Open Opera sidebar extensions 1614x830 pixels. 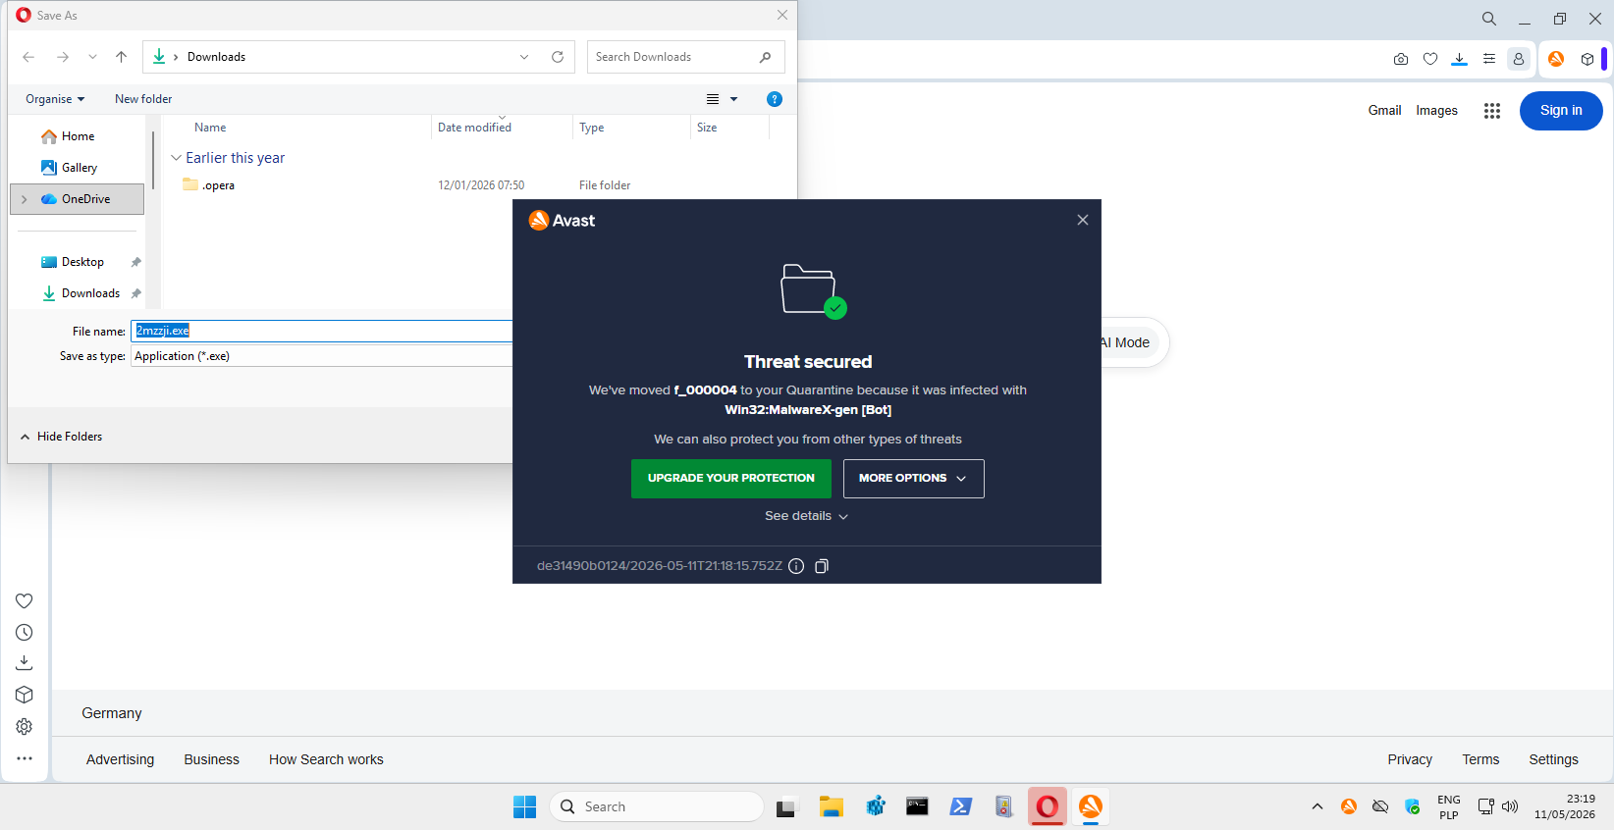pos(25,696)
